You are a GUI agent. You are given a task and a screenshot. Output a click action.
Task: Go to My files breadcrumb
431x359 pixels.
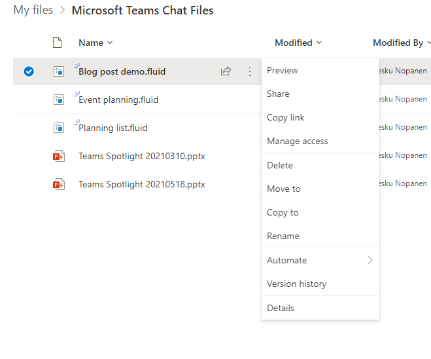point(33,10)
